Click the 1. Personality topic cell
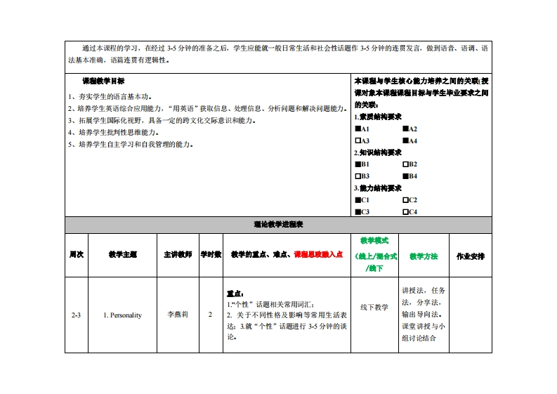This screenshot has width=557, height=394. (122, 315)
